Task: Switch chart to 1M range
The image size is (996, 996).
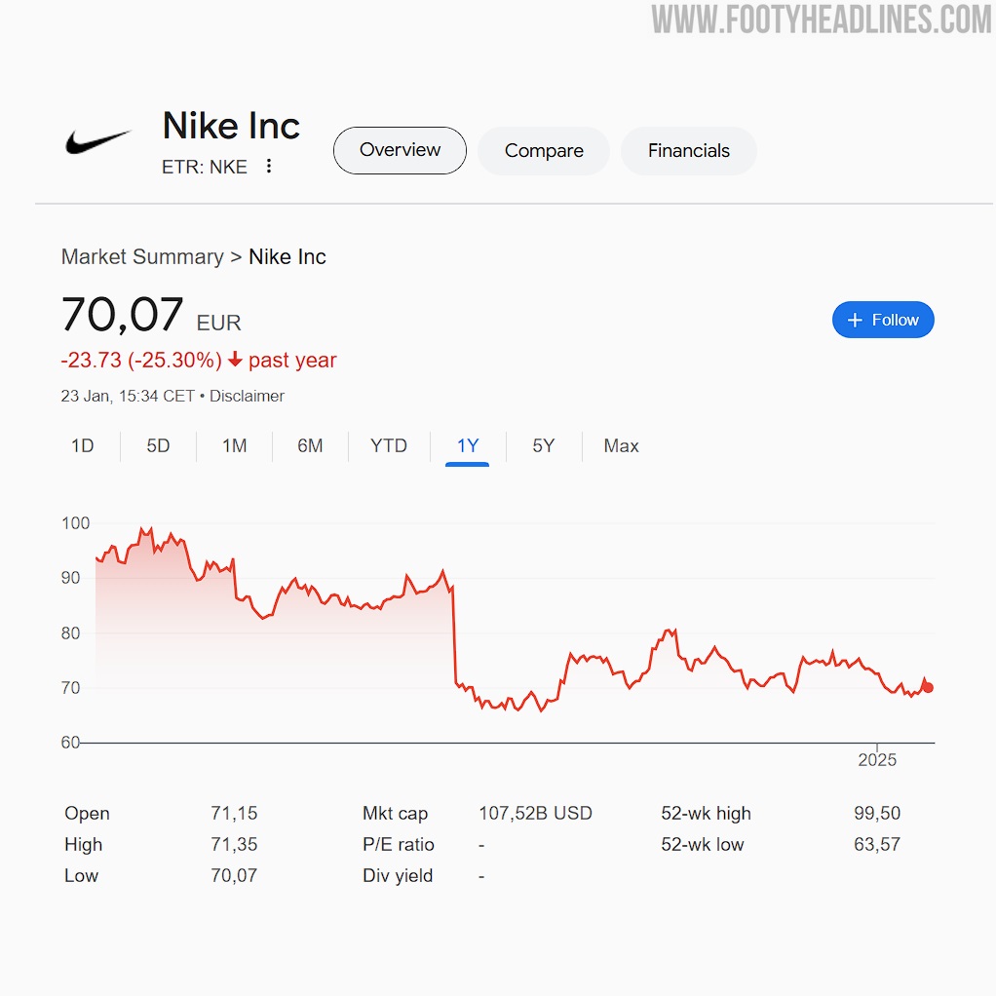Action: 235,446
